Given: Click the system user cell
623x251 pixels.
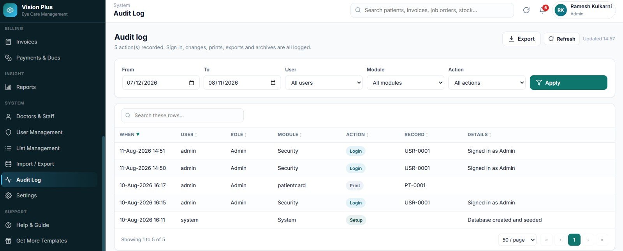Looking at the screenshot, I should (190, 220).
